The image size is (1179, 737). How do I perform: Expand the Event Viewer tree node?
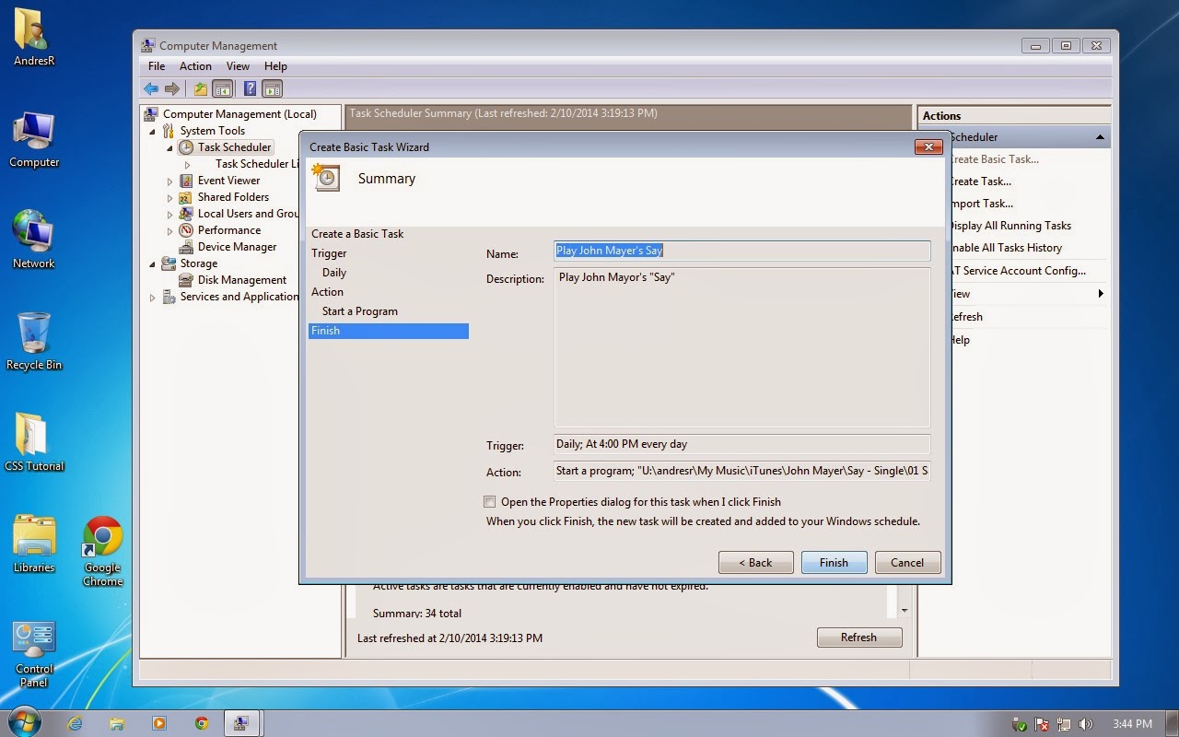click(170, 181)
